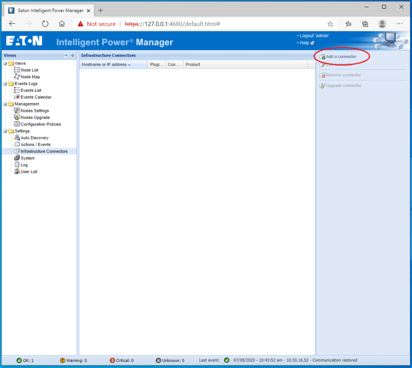Open browser Collections icon
Viewport: 412px width, 368px height.
[365, 24]
